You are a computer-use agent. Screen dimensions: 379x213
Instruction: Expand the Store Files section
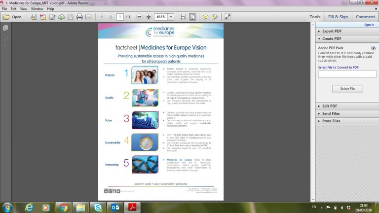click(347, 121)
